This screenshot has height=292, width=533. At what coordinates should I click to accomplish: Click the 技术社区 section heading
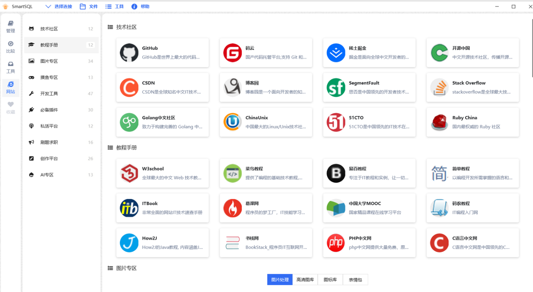click(127, 27)
